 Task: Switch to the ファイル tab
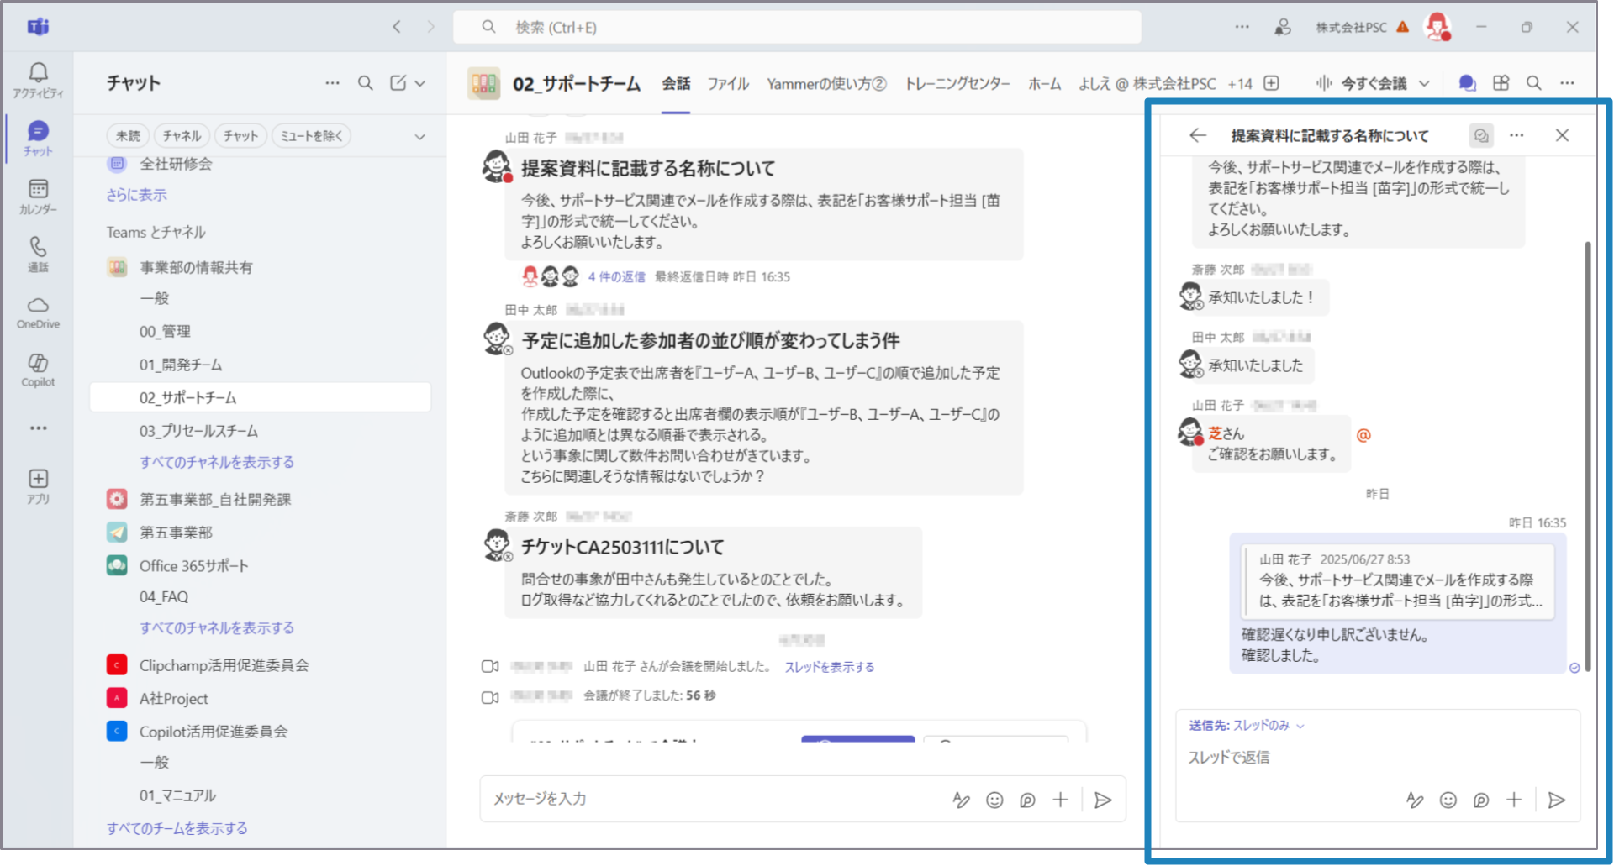point(727,84)
